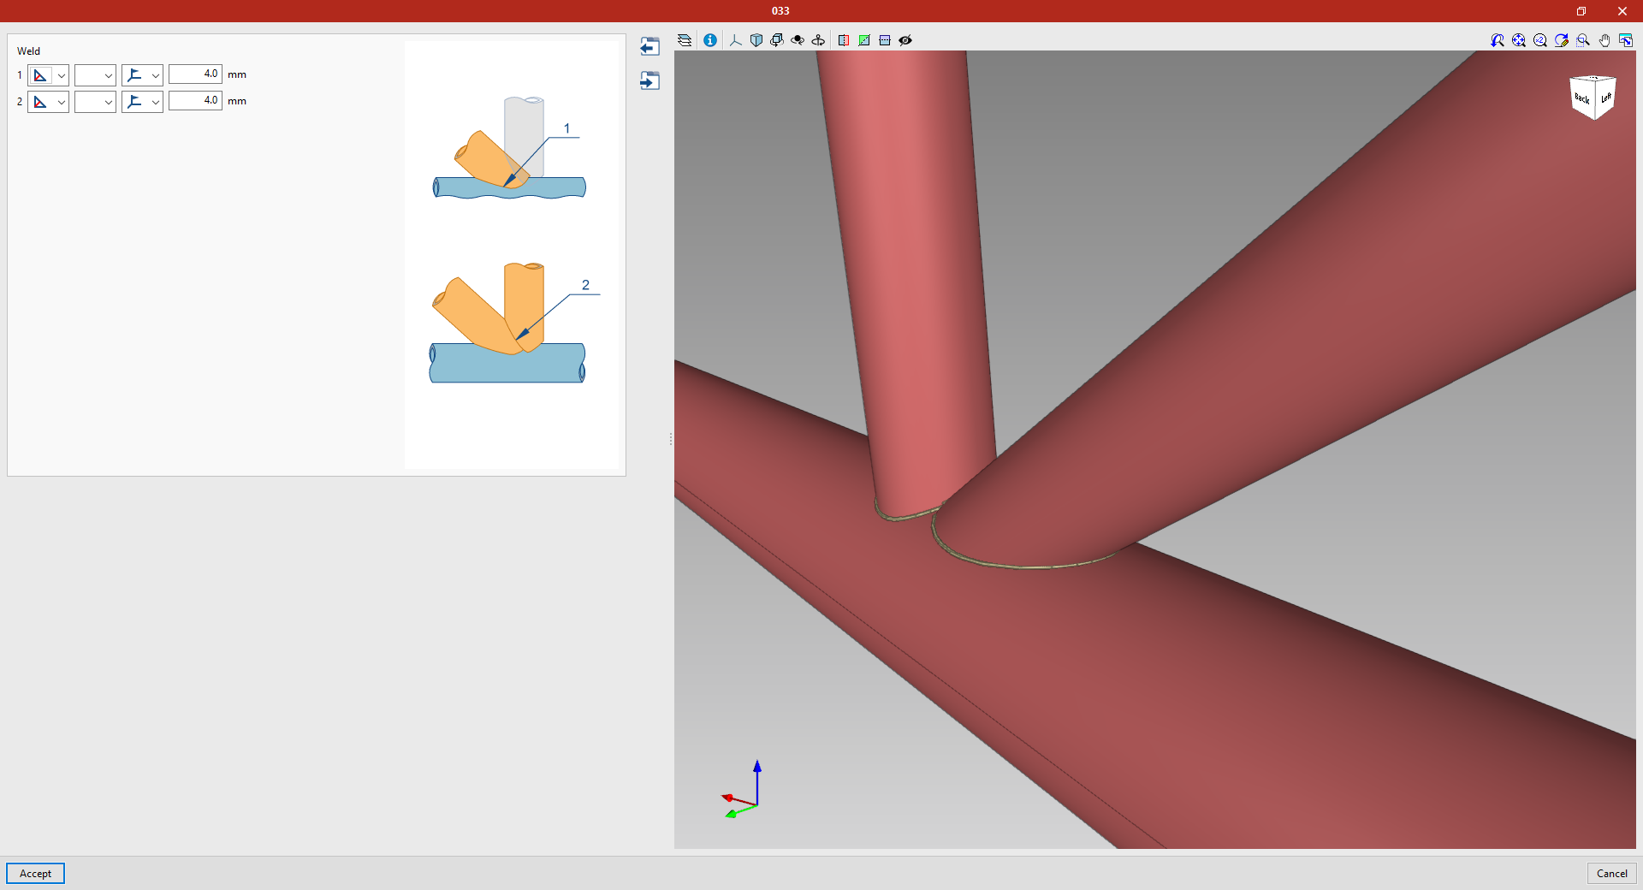Click the Accept button
This screenshot has width=1643, height=890.
(35, 873)
